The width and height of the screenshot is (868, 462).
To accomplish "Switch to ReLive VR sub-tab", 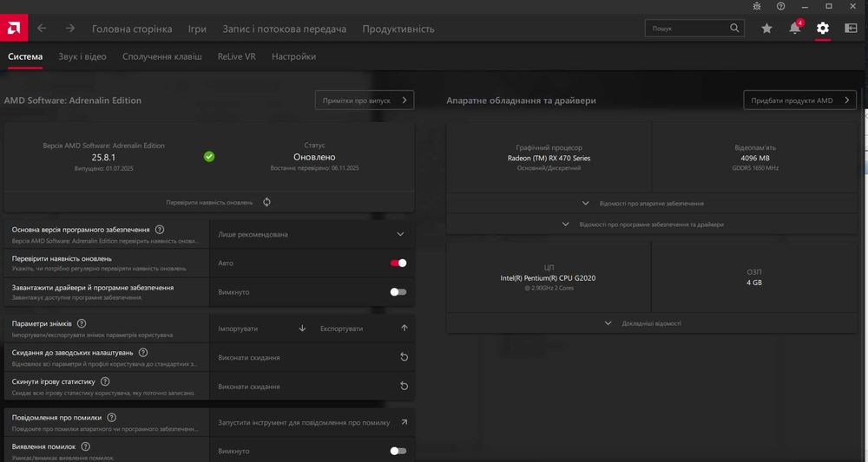I will (x=236, y=56).
